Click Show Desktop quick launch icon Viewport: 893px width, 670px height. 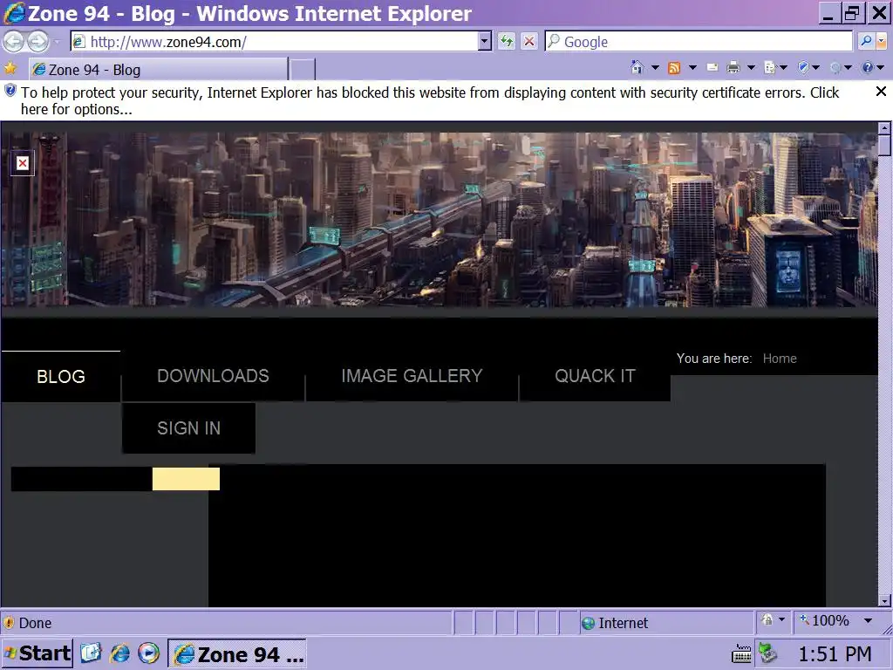point(90,653)
